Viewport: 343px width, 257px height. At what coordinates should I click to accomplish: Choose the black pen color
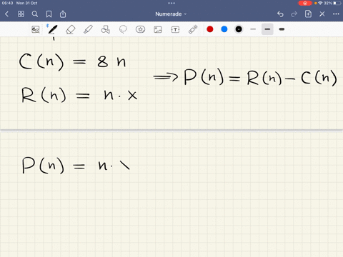239,29
